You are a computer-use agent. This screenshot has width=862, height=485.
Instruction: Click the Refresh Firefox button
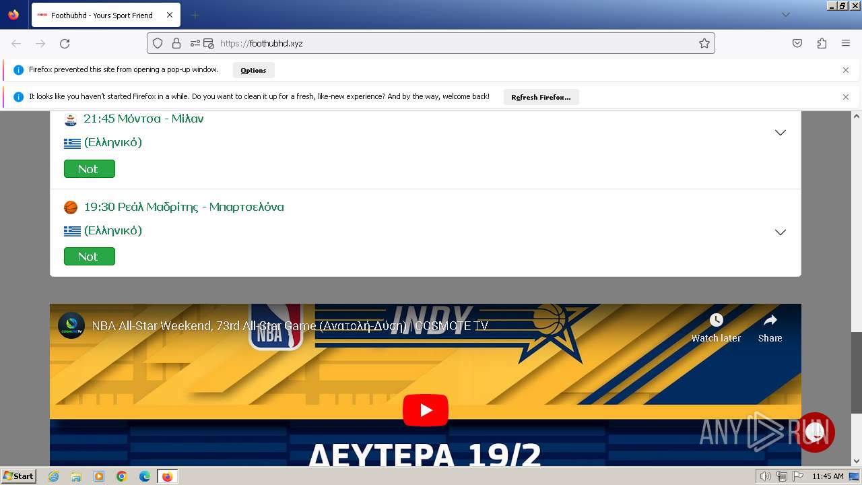coord(541,97)
